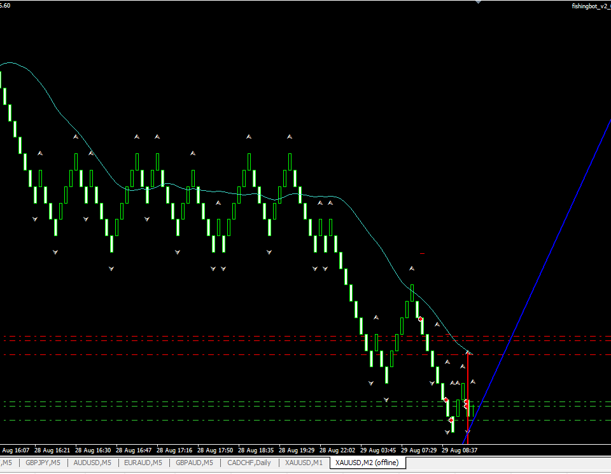611x474 pixels.
Task: Select the CADCHF,Daily chart tab
Action: [x=249, y=463]
